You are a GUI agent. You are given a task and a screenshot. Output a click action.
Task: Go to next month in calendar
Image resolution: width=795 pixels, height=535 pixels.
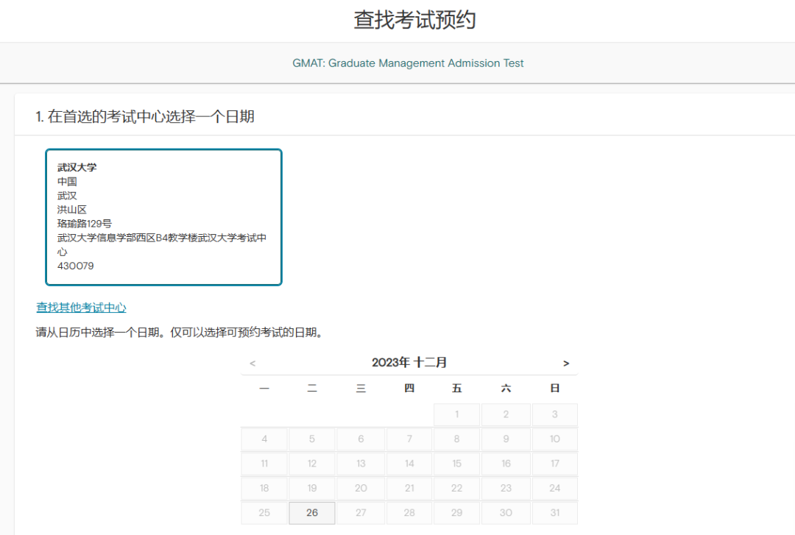pyautogui.click(x=566, y=363)
